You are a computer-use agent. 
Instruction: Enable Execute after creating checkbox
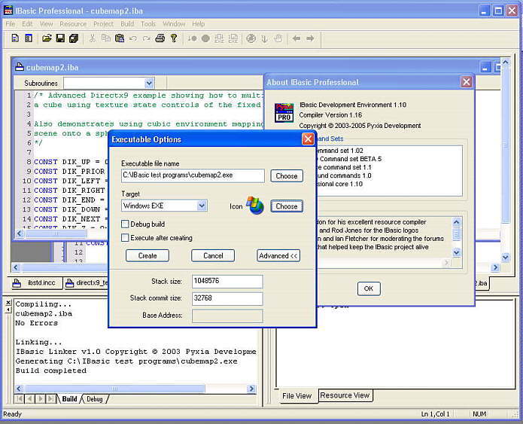(125, 238)
